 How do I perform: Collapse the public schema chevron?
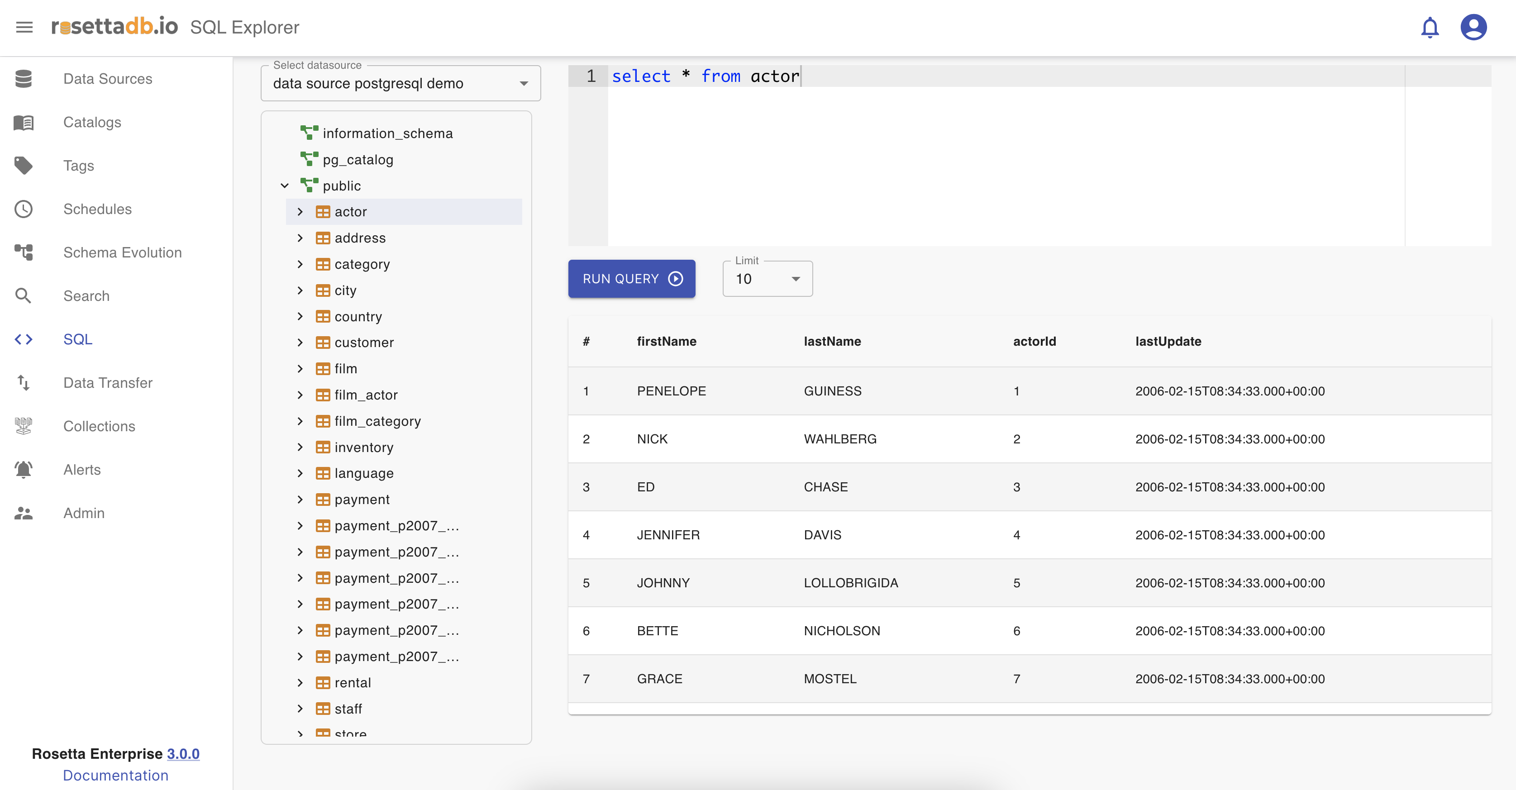285,186
